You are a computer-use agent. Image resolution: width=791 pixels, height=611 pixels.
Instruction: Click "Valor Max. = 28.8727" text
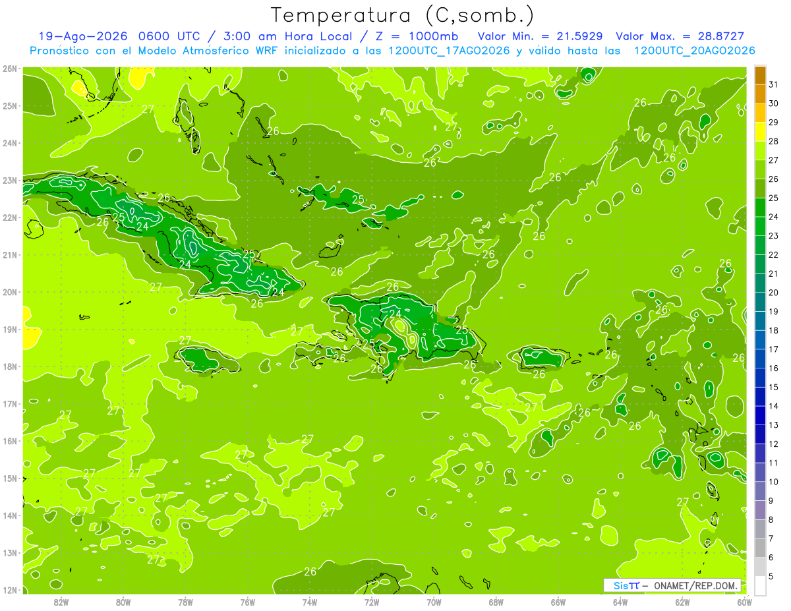(680, 36)
